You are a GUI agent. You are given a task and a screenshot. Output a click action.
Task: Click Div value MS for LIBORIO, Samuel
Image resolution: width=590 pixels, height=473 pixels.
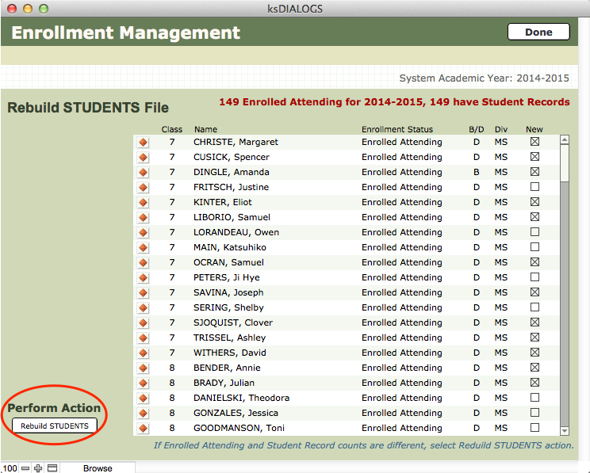(501, 217)
